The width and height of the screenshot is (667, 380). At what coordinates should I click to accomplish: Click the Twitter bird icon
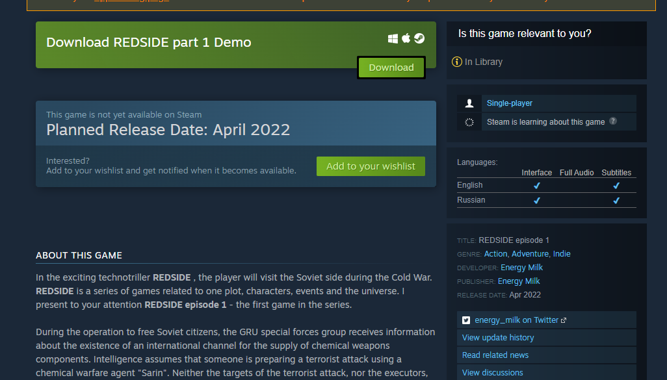(466, 320)
